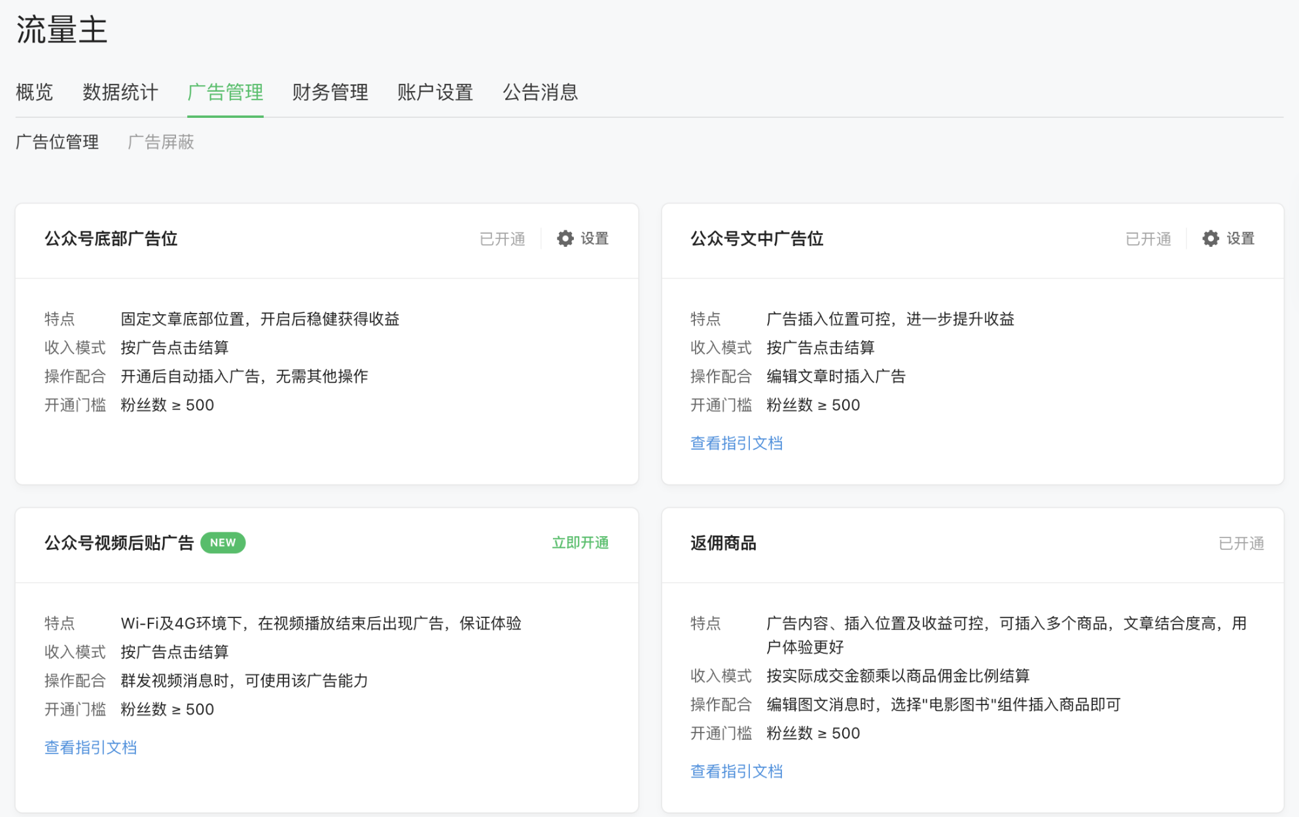
Task: Click the 流量主 page heading
Action: pyautogui.click(x=62, y=30)
